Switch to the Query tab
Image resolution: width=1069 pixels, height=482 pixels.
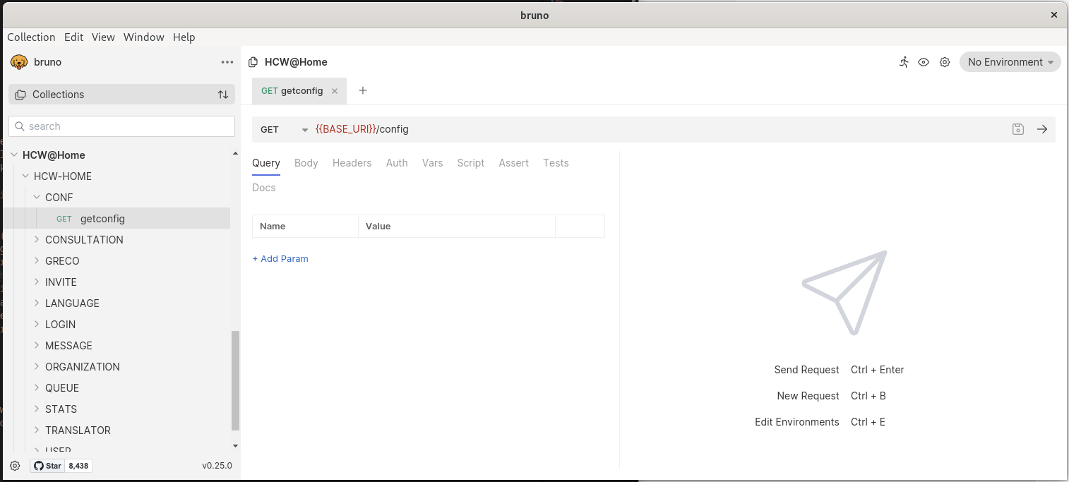click(x=266, y=163)
